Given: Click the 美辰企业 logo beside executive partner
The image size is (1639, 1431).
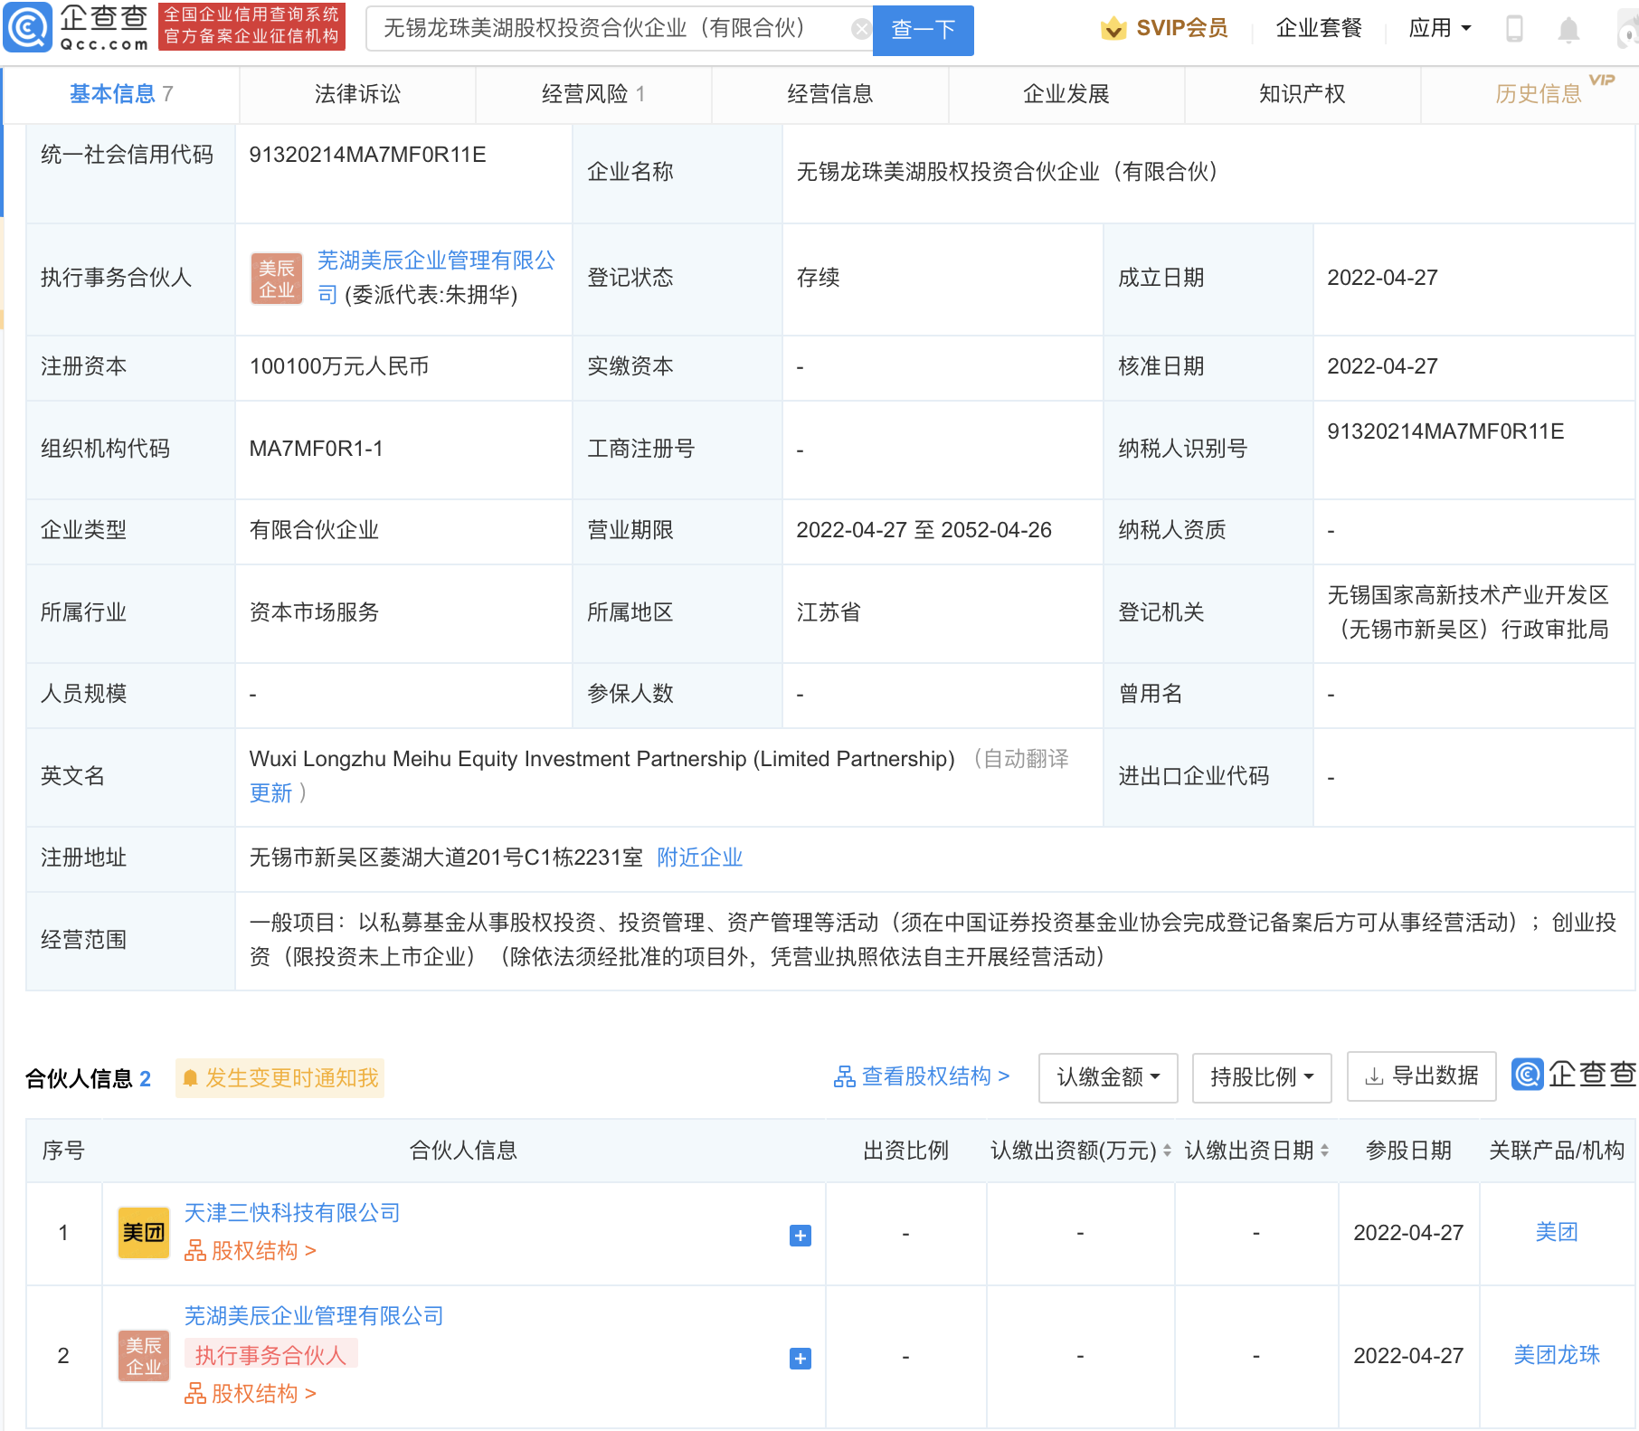Looking at the screenshot, I should point(277,279).
